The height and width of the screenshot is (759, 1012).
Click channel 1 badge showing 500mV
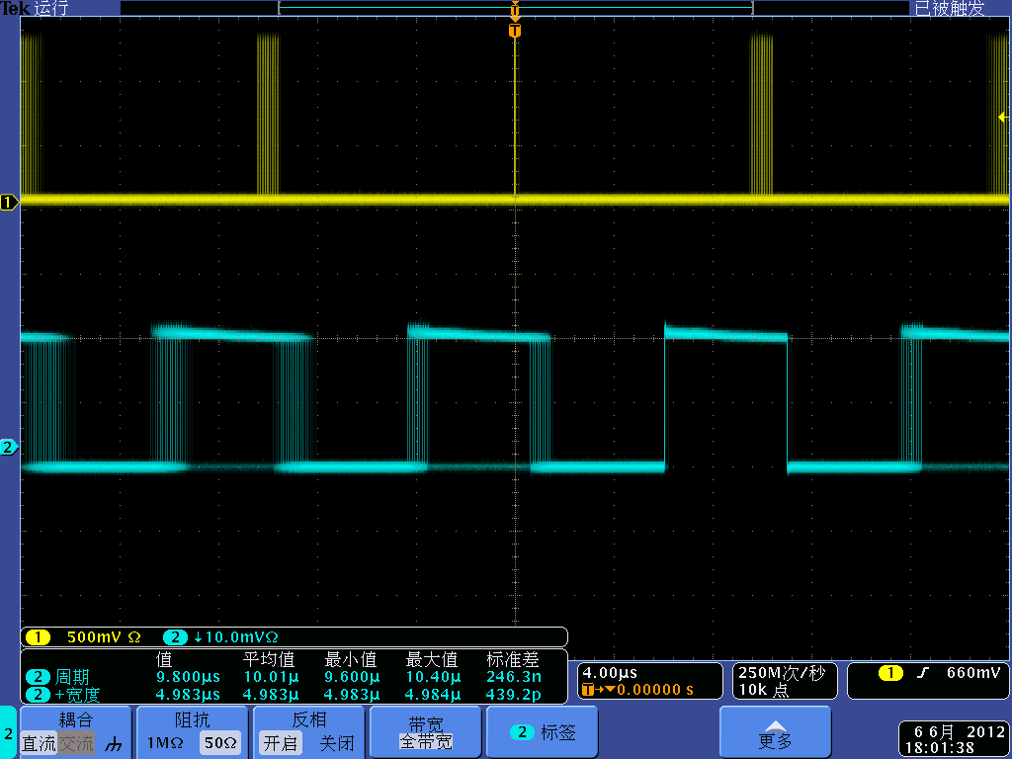tap(38, 637)
